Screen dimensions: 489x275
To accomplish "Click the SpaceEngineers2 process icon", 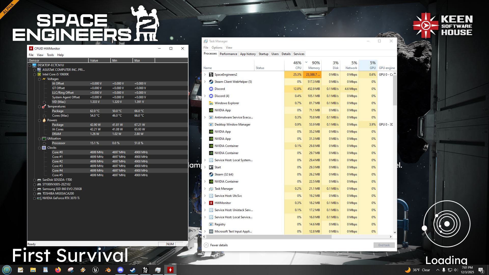I will point(211,75).
